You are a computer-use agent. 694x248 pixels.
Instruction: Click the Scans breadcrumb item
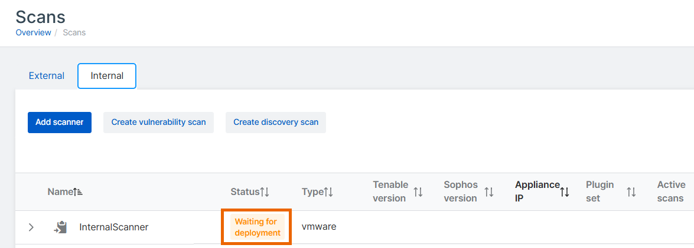[x=74, y=32]
